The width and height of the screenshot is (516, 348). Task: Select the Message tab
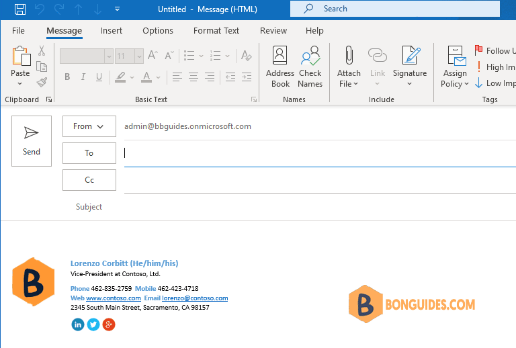(64, 31)
